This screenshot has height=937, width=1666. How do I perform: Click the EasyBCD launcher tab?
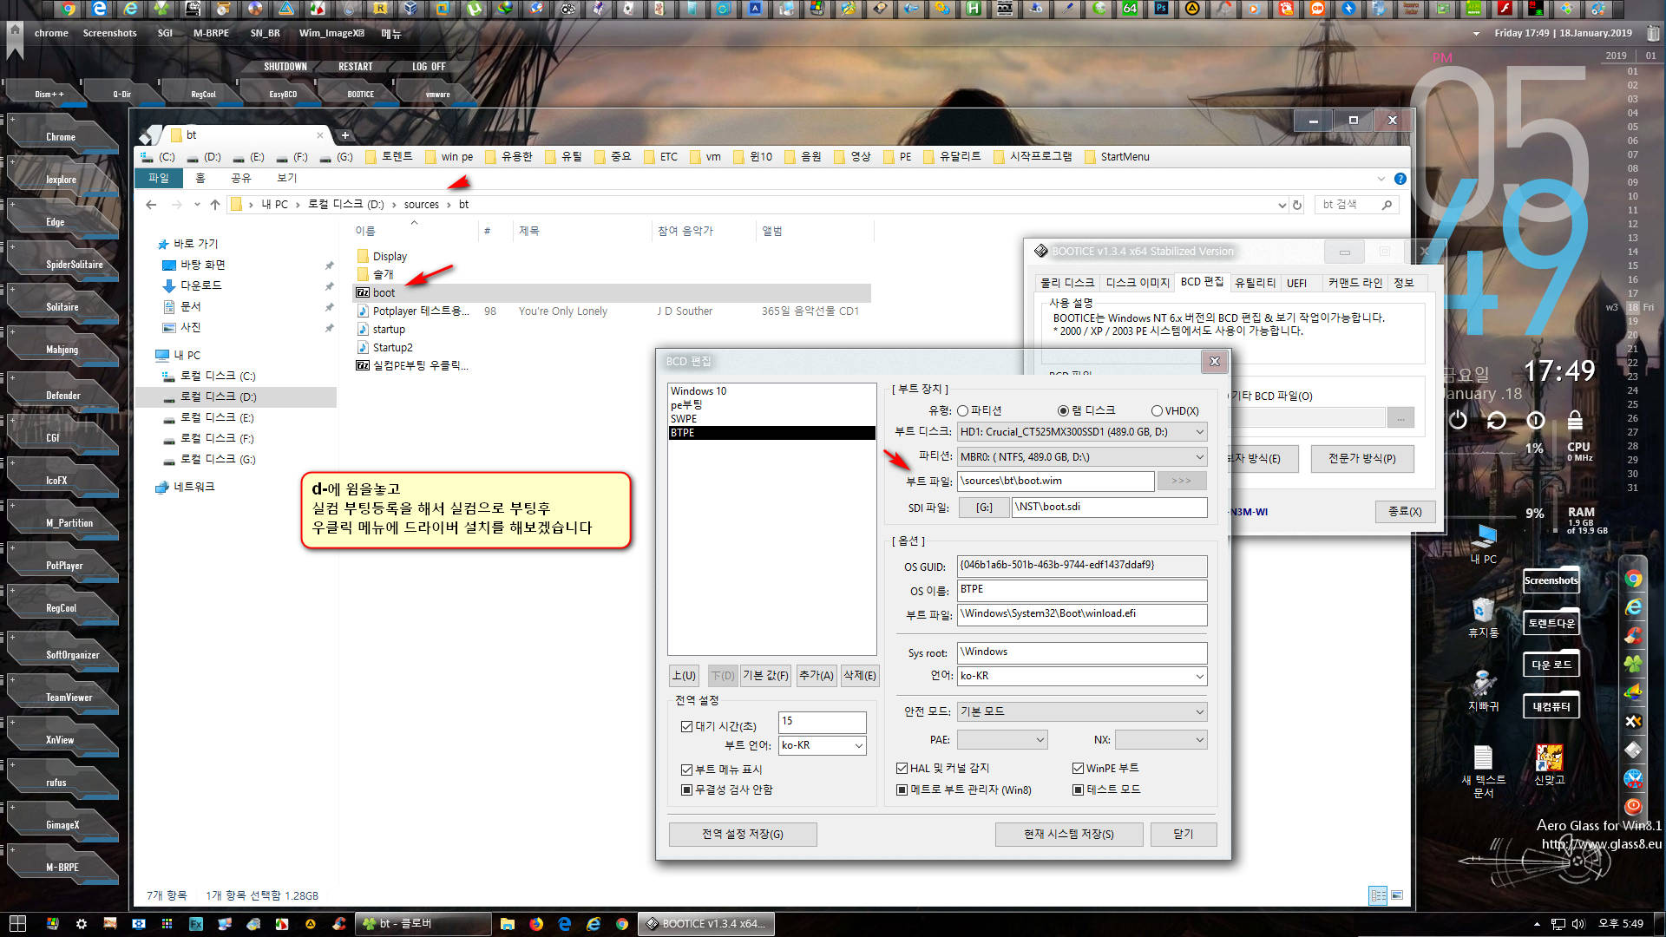point(282,94)
